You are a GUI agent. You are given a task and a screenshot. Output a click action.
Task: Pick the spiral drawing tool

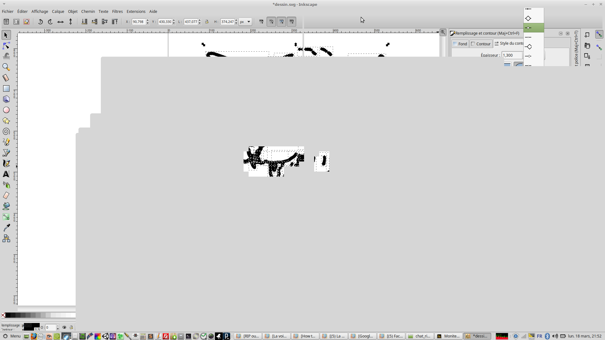point(6,132)
